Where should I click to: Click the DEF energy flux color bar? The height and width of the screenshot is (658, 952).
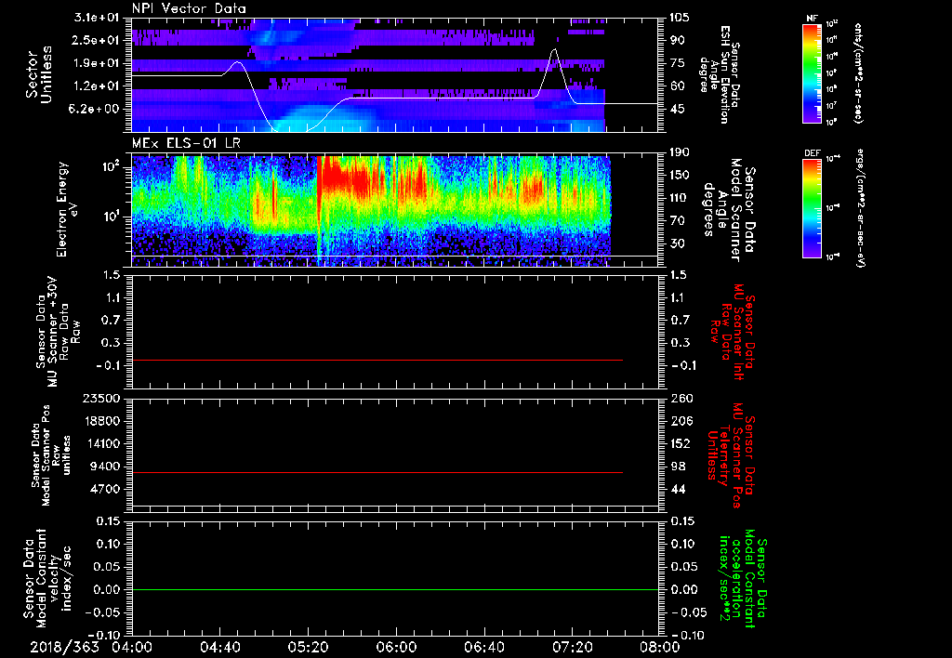812,207
